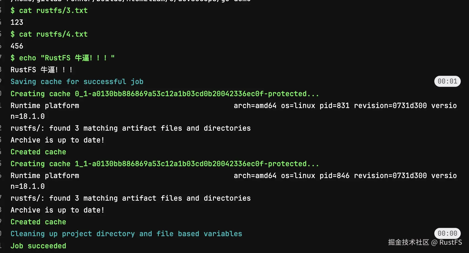The height and width of the screenshot is (253, 469).
Task: Click the 00:00 section duration badge
Action: (x=447, y=233)
